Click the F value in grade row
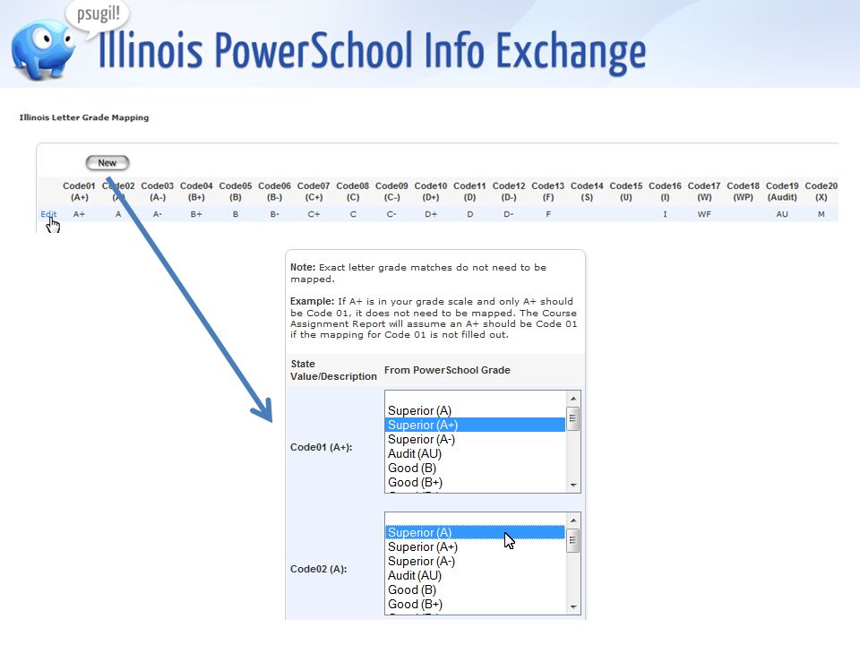 [548, 214]
